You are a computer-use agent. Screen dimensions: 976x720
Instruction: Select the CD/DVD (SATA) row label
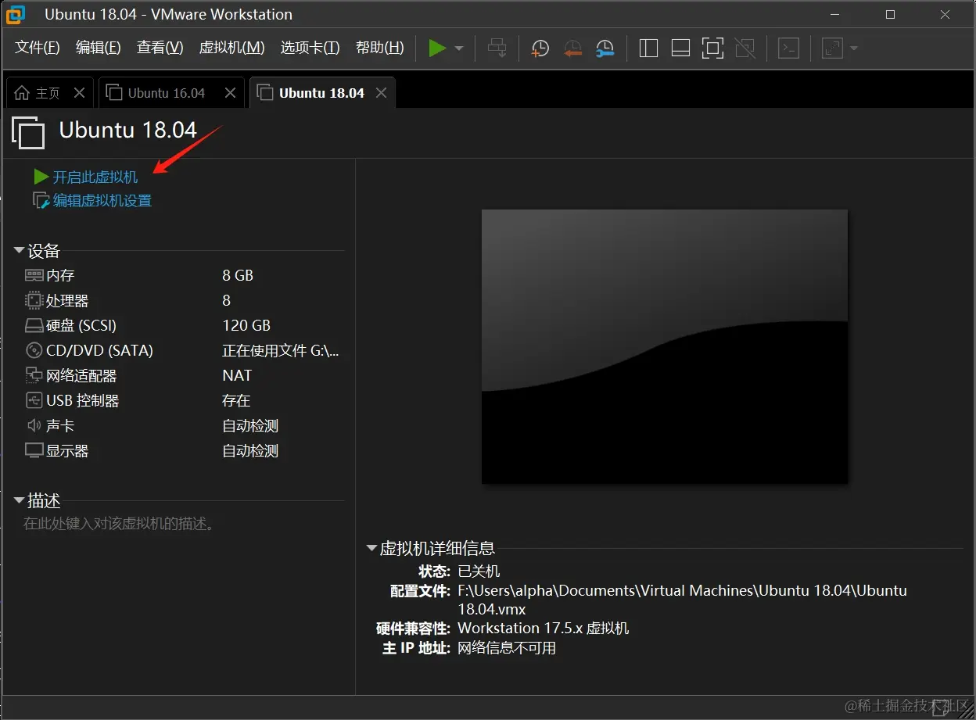coord(100,351)
